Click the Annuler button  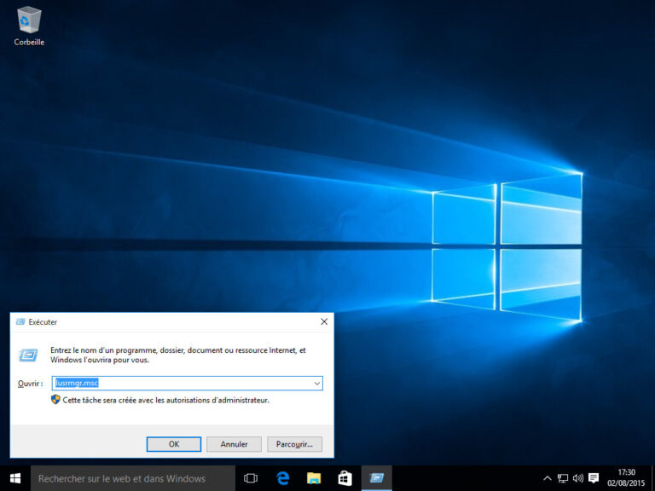pyautogui.click(x=234, y=444)
